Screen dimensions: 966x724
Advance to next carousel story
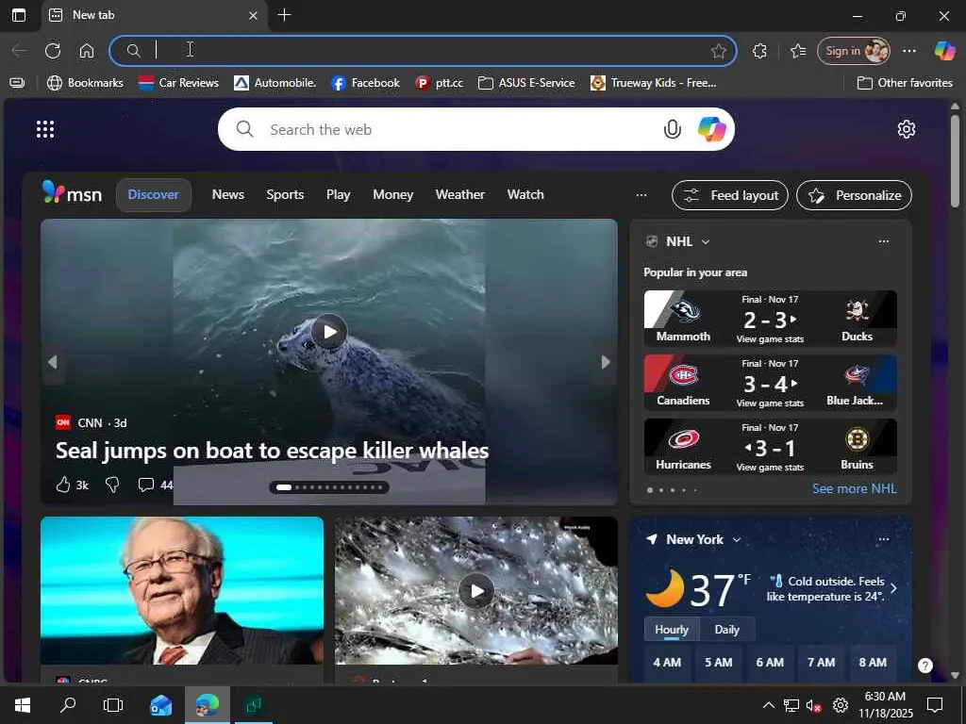606,362
